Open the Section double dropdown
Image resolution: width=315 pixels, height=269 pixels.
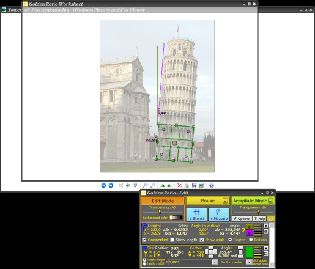click(x=249, y=262)
